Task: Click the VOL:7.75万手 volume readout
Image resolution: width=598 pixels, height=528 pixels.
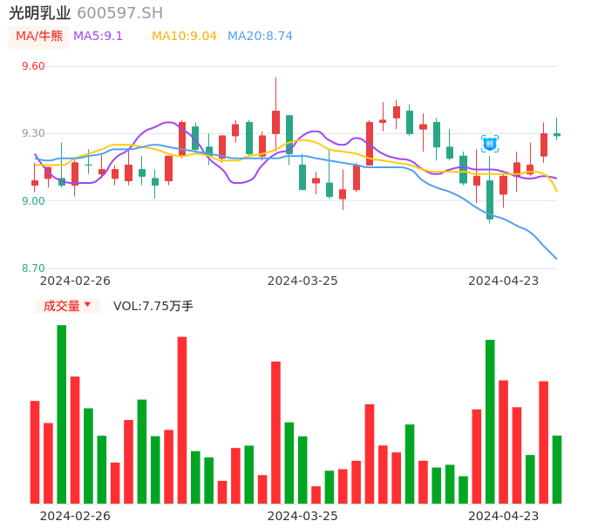Action: point(153,306)
